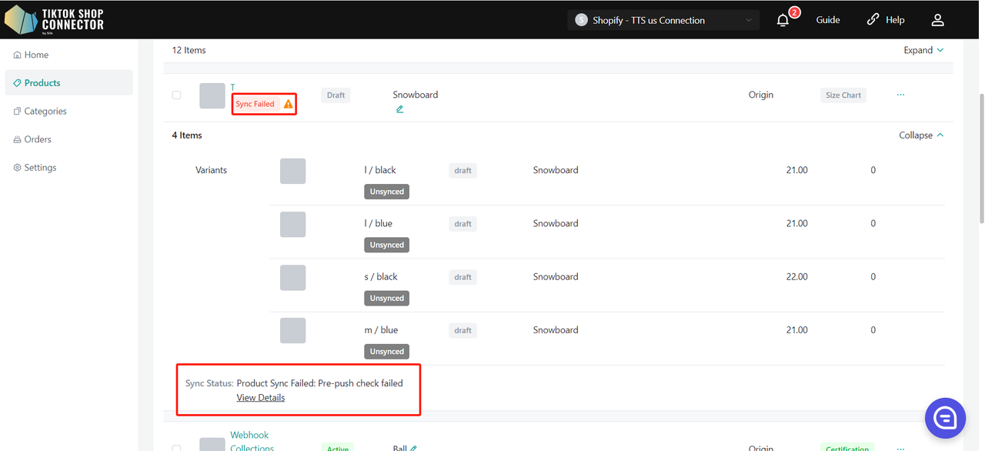
Task: Click the notification bell icon
Action: click(783, 21)
